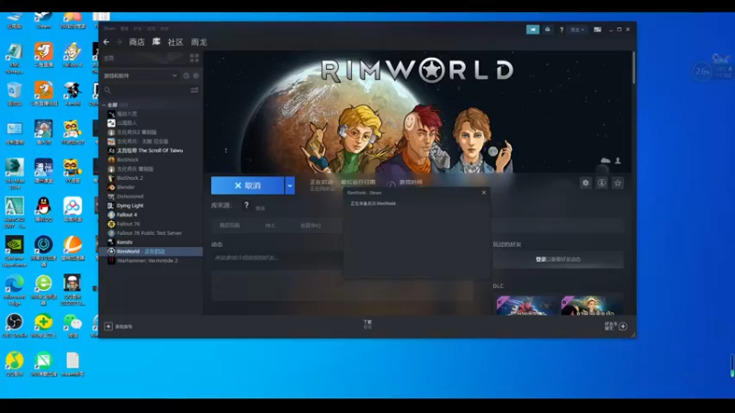Screen dimensions: 735x413
Task: Open Steam notifications icon in title bar
Action: [x=548, y=29]
